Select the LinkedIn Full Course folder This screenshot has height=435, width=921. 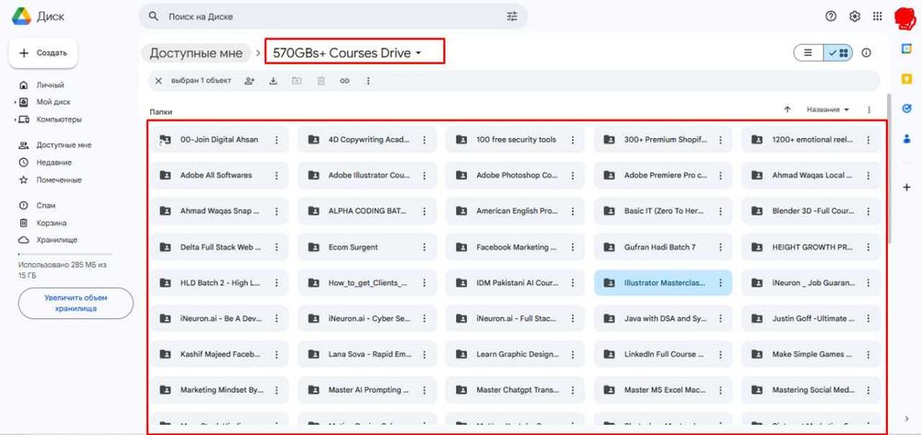662,354
